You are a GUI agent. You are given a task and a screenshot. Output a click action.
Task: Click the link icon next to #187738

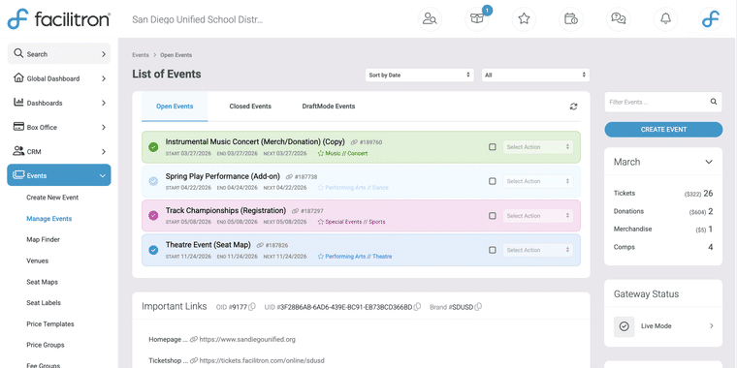(289, 177)
